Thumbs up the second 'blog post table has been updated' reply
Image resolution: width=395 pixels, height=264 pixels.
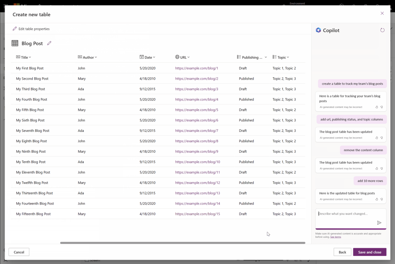[x=376, y=169]
